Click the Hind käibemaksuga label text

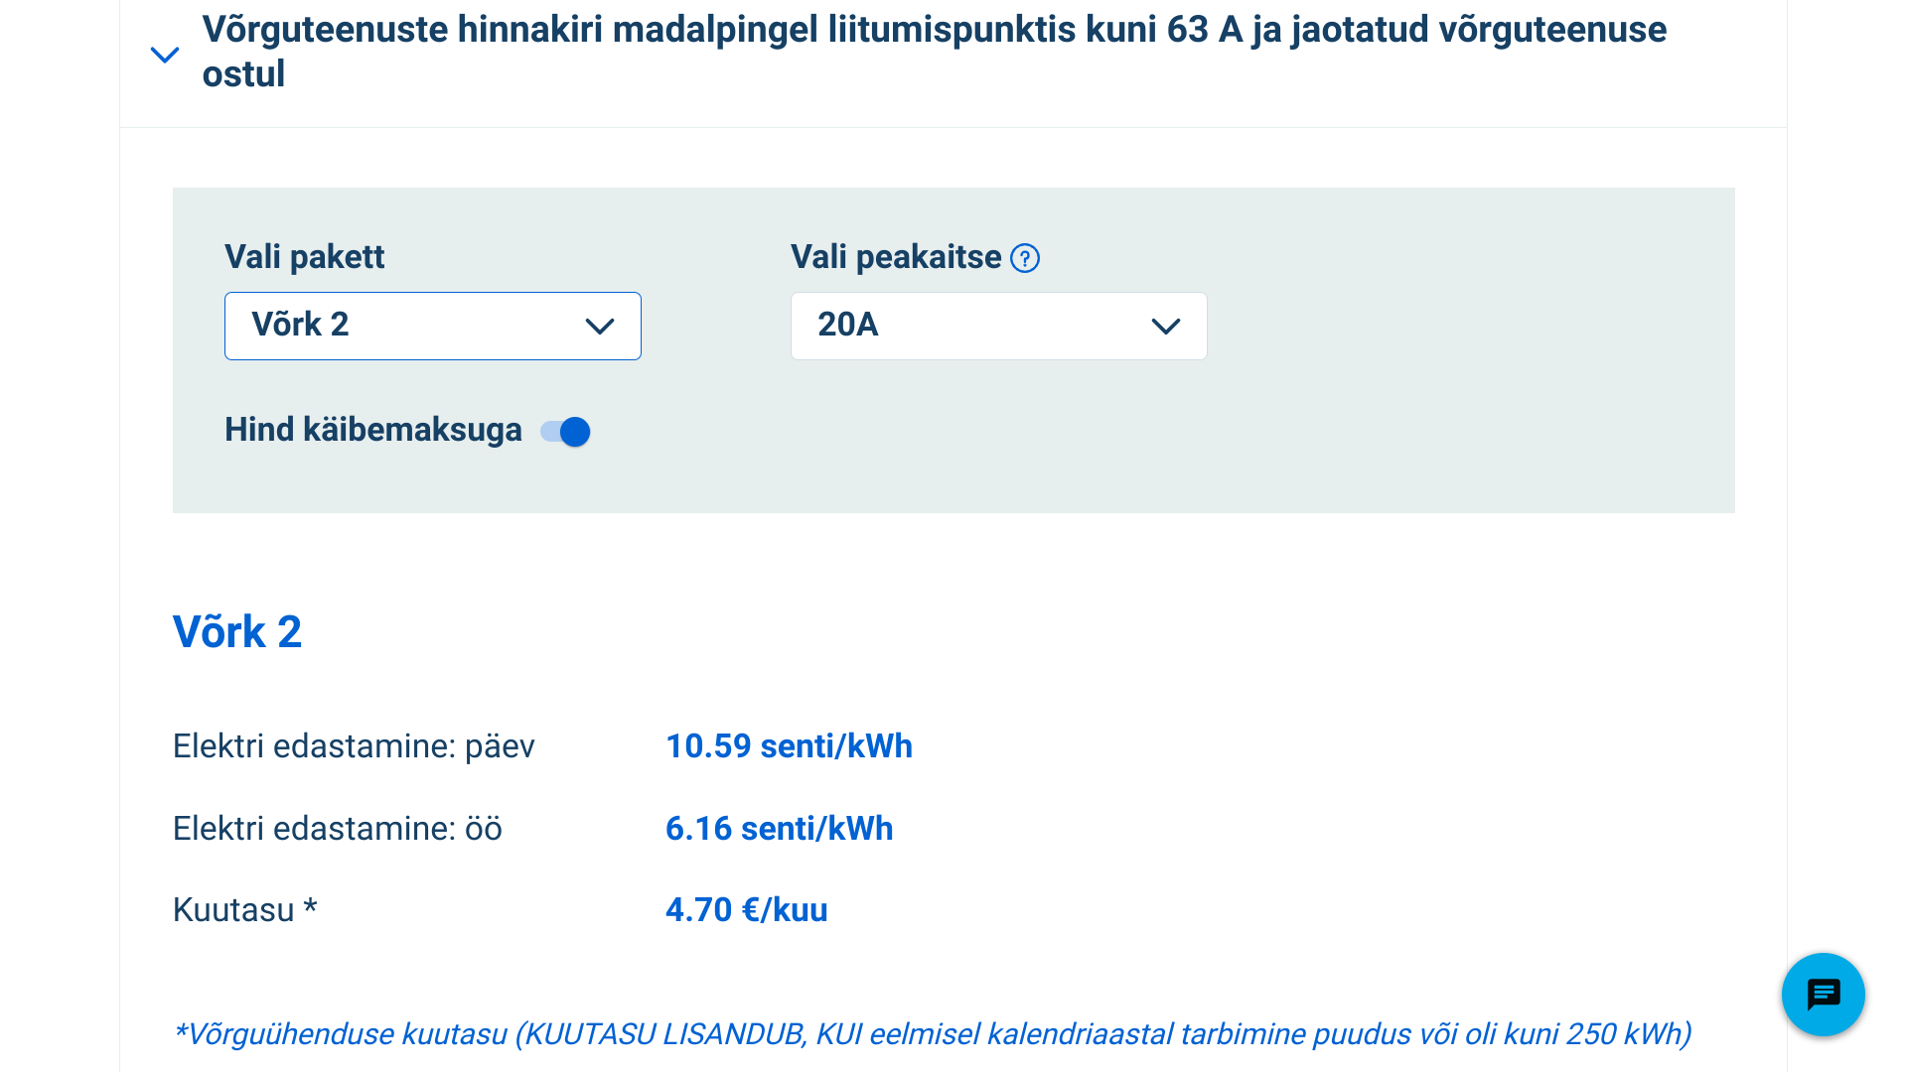click(x=372, y=430)
